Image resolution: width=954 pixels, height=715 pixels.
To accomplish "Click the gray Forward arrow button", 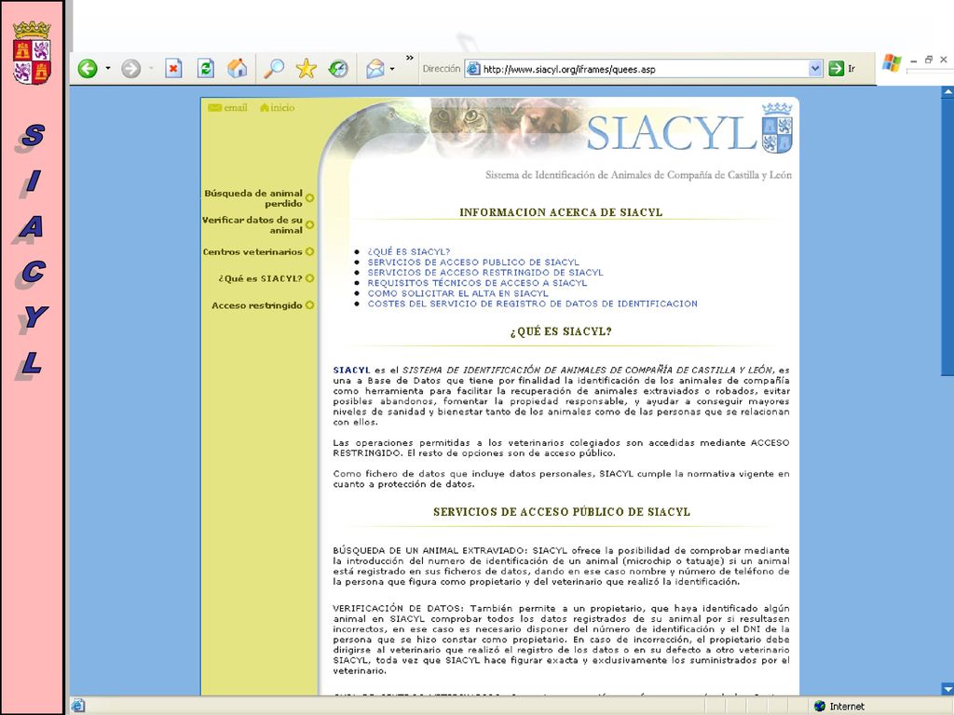I will click(130, 69).
